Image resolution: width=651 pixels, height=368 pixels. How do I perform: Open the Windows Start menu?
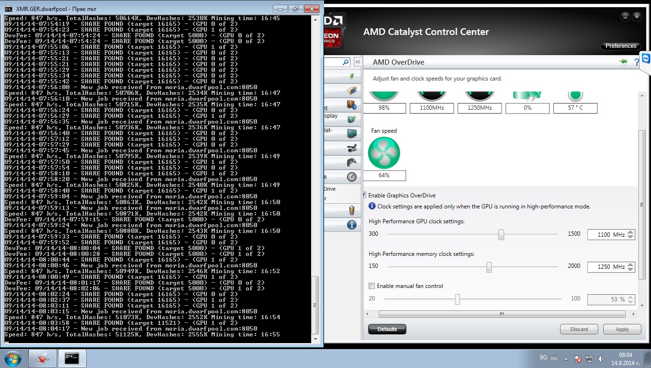point(12,358)
